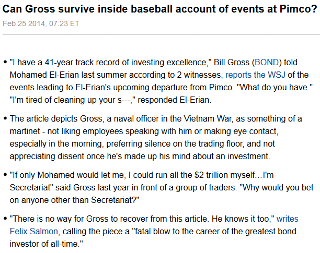Click the Feb 25 2014 timestamp
Image resolution: width=320 pixels, height=253 pixels.
(x=41, y=23)
